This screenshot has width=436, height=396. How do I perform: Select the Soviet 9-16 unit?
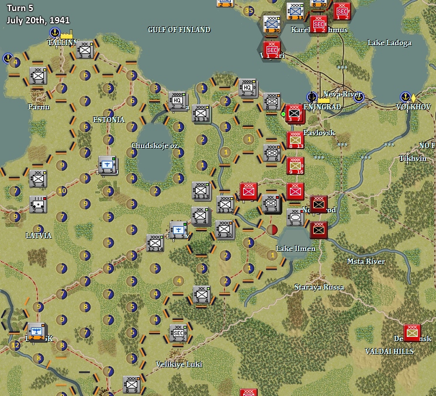295,166
